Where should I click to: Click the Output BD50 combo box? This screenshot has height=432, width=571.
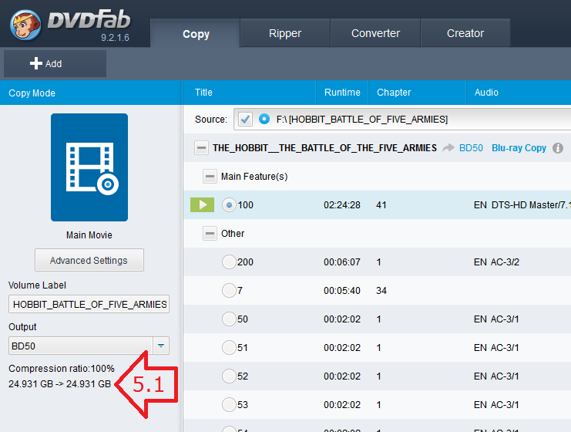(x=89, y=346)
